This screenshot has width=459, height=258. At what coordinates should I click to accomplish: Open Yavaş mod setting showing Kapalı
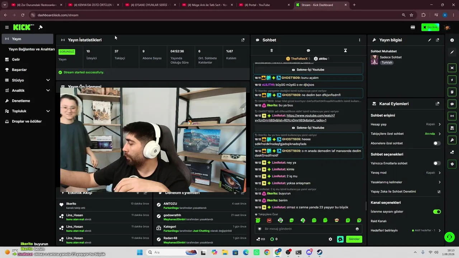click(x=406, y=173)
